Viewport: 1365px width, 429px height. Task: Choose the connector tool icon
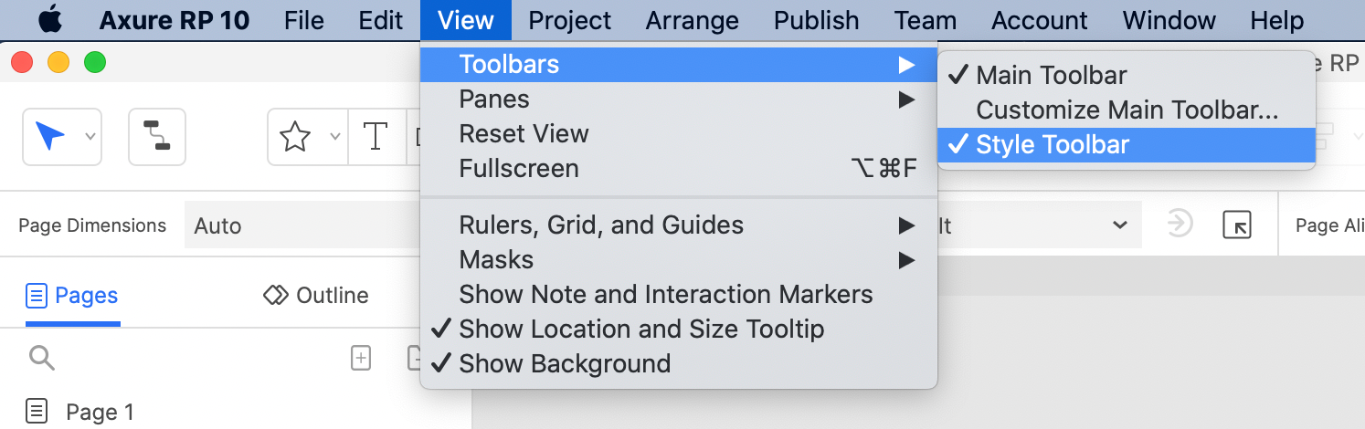157,137
